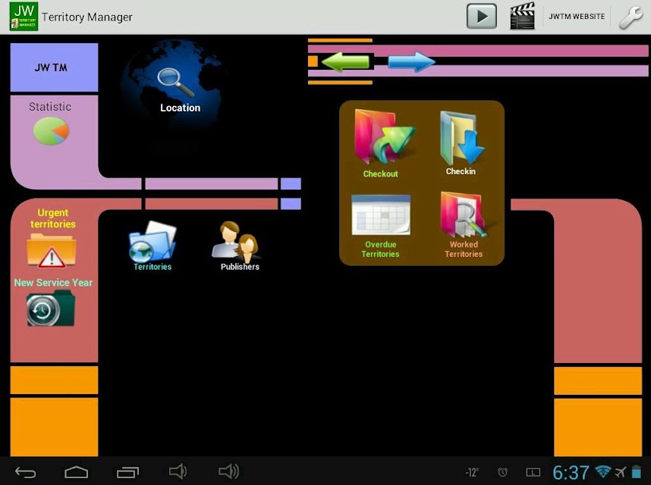Open the wrench settings icon
The image size is (651, 485).
[x=631, y=17]
